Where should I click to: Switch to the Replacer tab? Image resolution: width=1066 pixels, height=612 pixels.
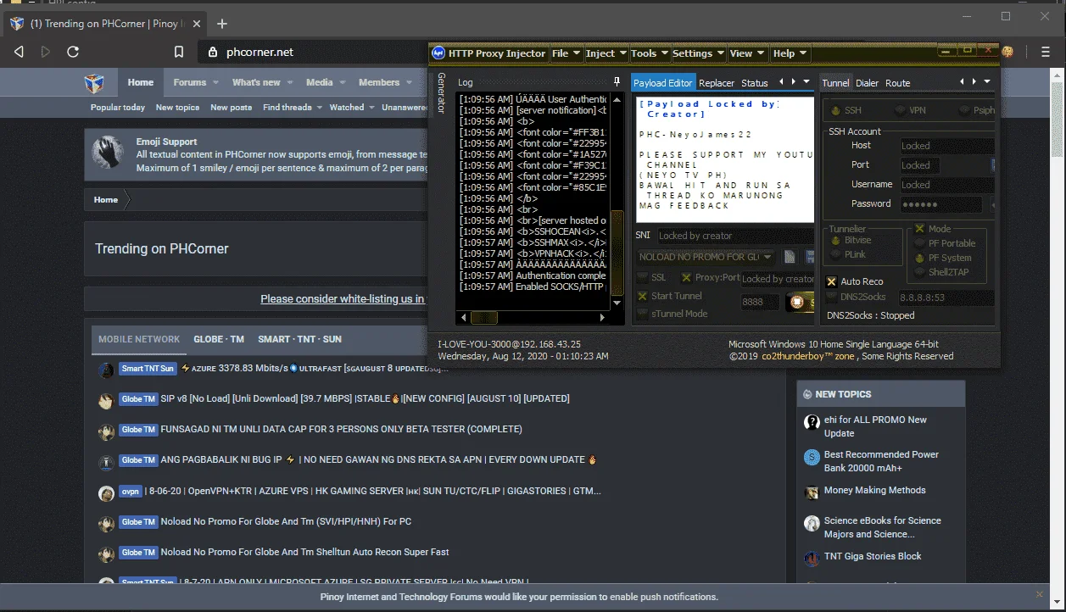[x=717, y=83]
